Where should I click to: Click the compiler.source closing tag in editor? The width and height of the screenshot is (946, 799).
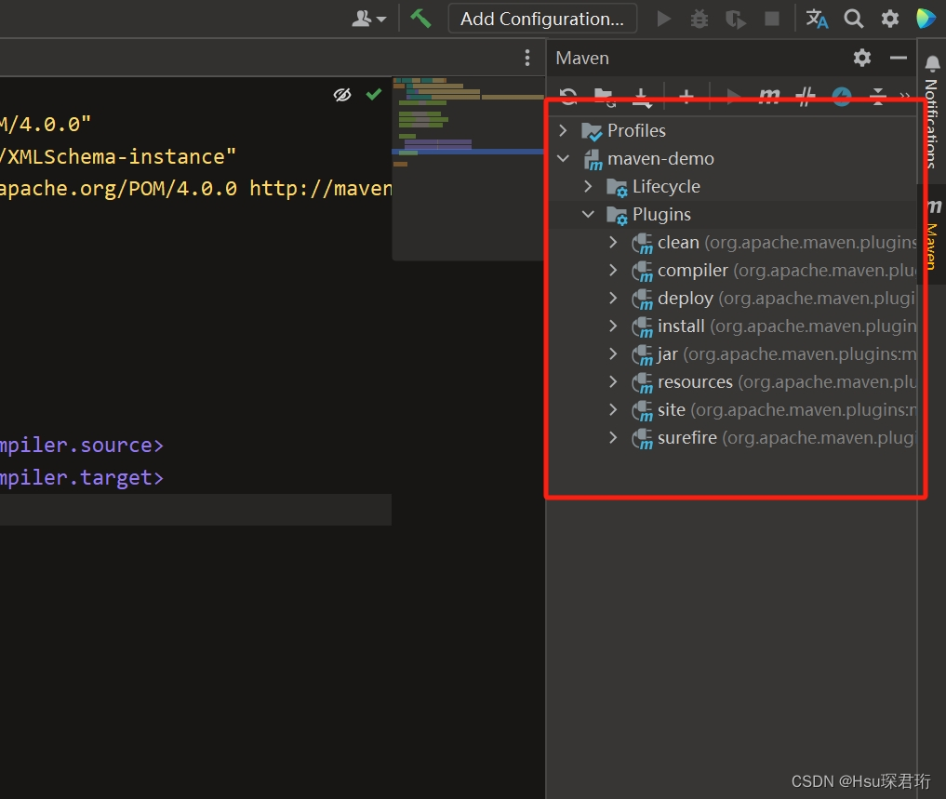tap(82, 446)
